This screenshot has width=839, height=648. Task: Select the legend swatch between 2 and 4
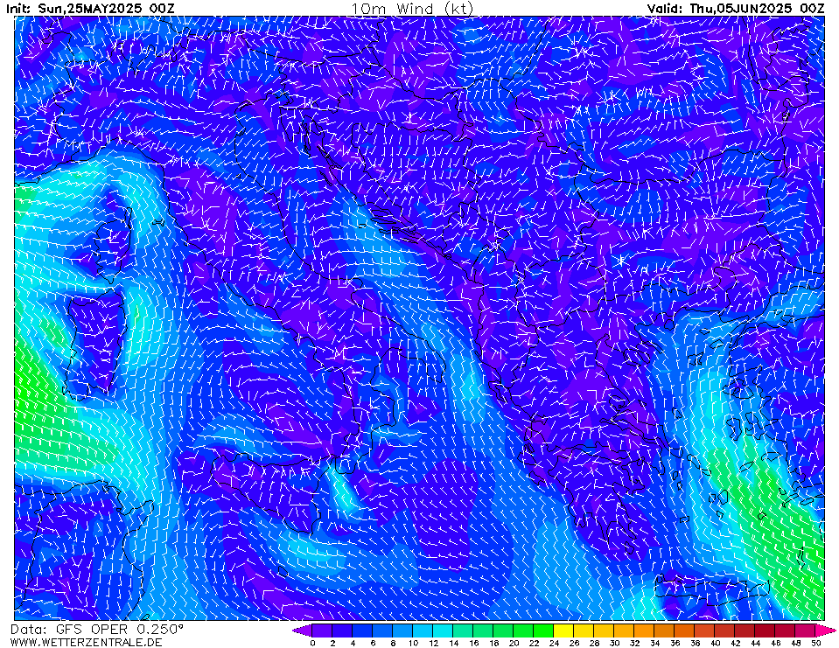click(342, 631)
